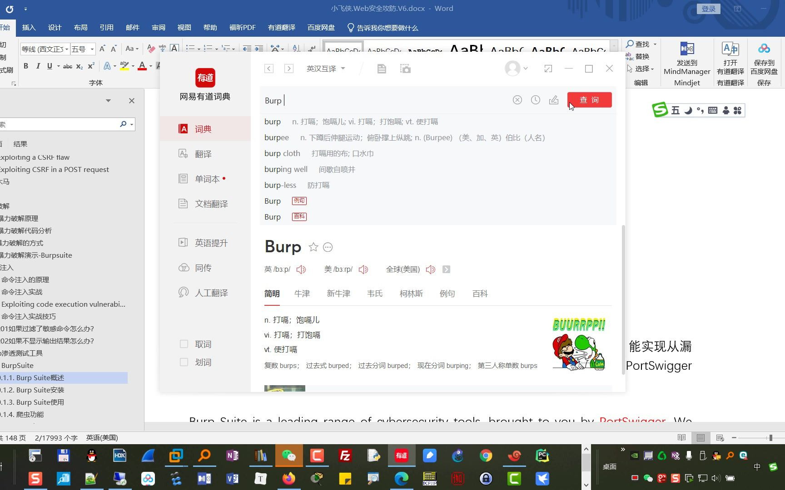Open handwriting input icon in search bar
The width and height of the screenshot is (785, 490).
[554, 100]
